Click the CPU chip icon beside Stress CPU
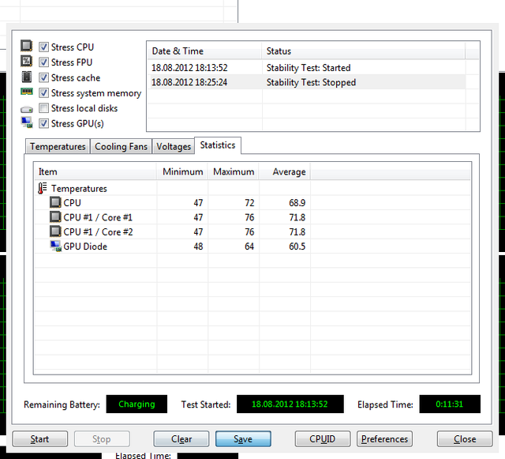Image resolution: width=505 pixels, height=459 pixels. point(26,47)
